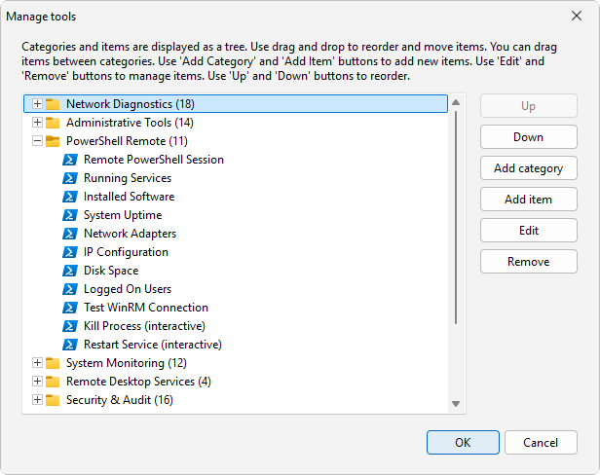The height and width of the screenshot is (475, 600).
Task: Click the Security & Audit folder icon
Action: [53, 400]
